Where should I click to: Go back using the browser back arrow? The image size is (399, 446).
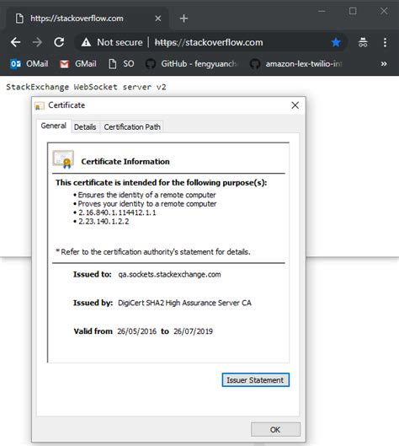[16, 42]
